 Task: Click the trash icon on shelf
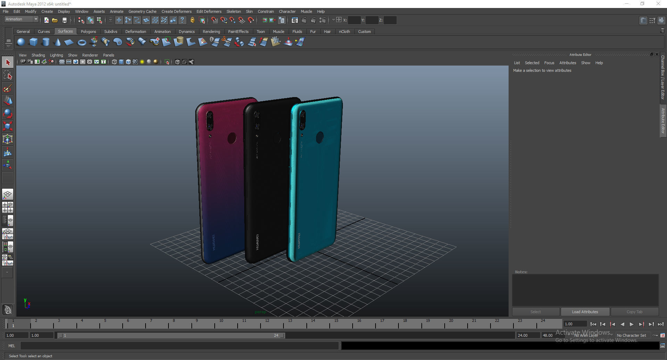pos(662,31)
